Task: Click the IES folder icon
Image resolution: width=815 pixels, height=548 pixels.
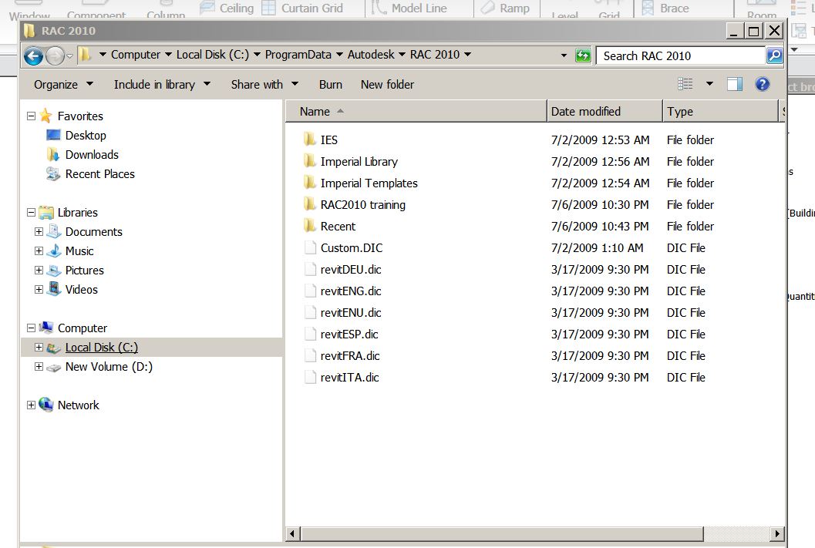Action: (309, 140)
